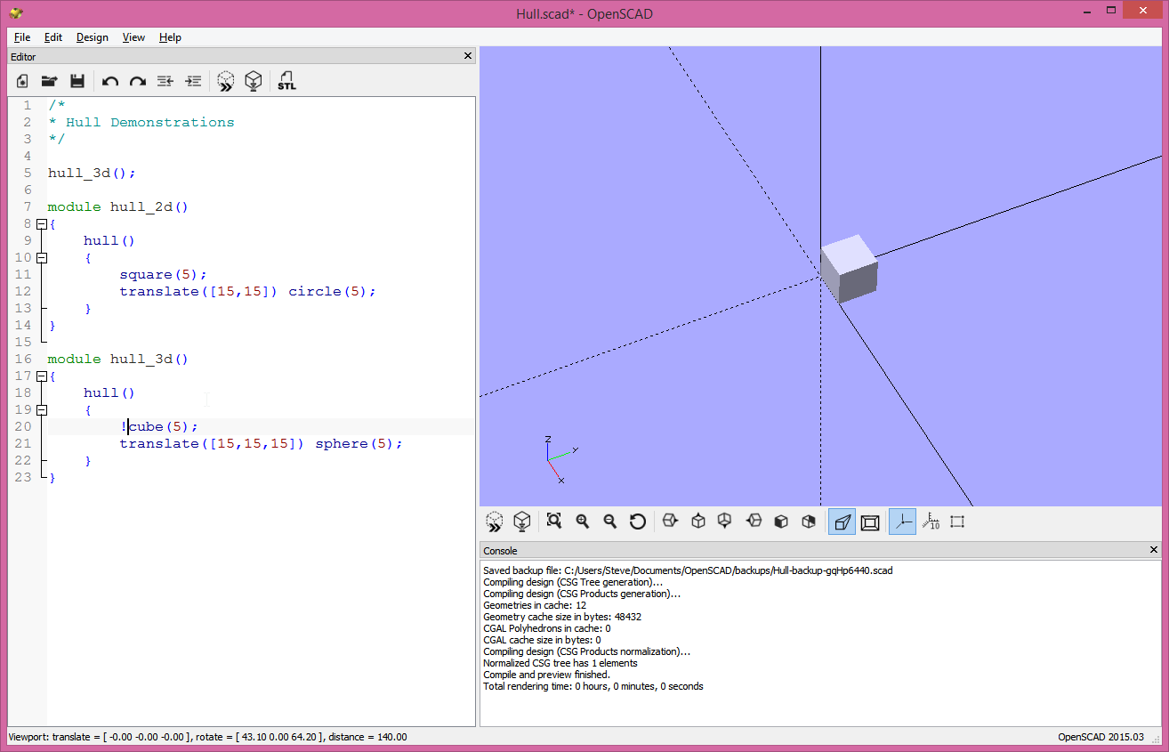Close the Console panel
Image resolution: width=1169 pixels, height=752 pixels.
pos(1153,550)
